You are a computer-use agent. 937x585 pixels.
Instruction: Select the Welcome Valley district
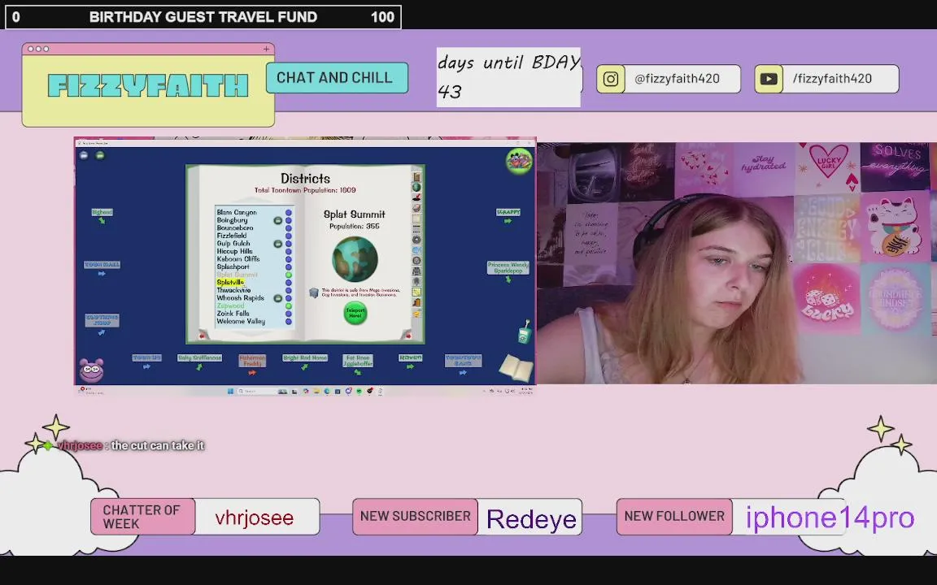click(x=241, y=321)
